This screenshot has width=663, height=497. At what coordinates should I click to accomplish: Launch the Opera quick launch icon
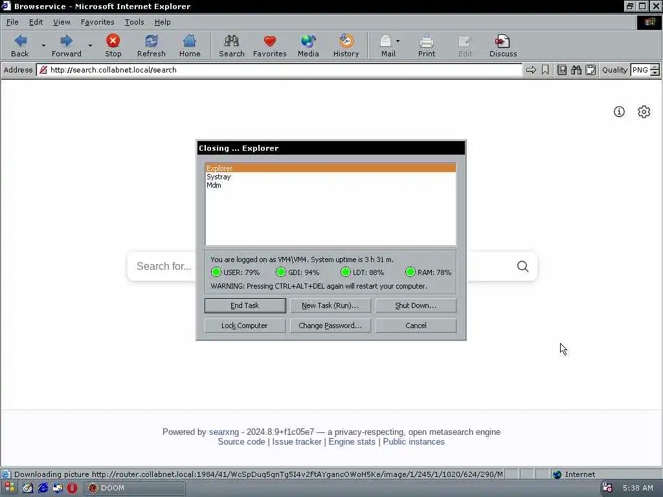pos(72,488)
